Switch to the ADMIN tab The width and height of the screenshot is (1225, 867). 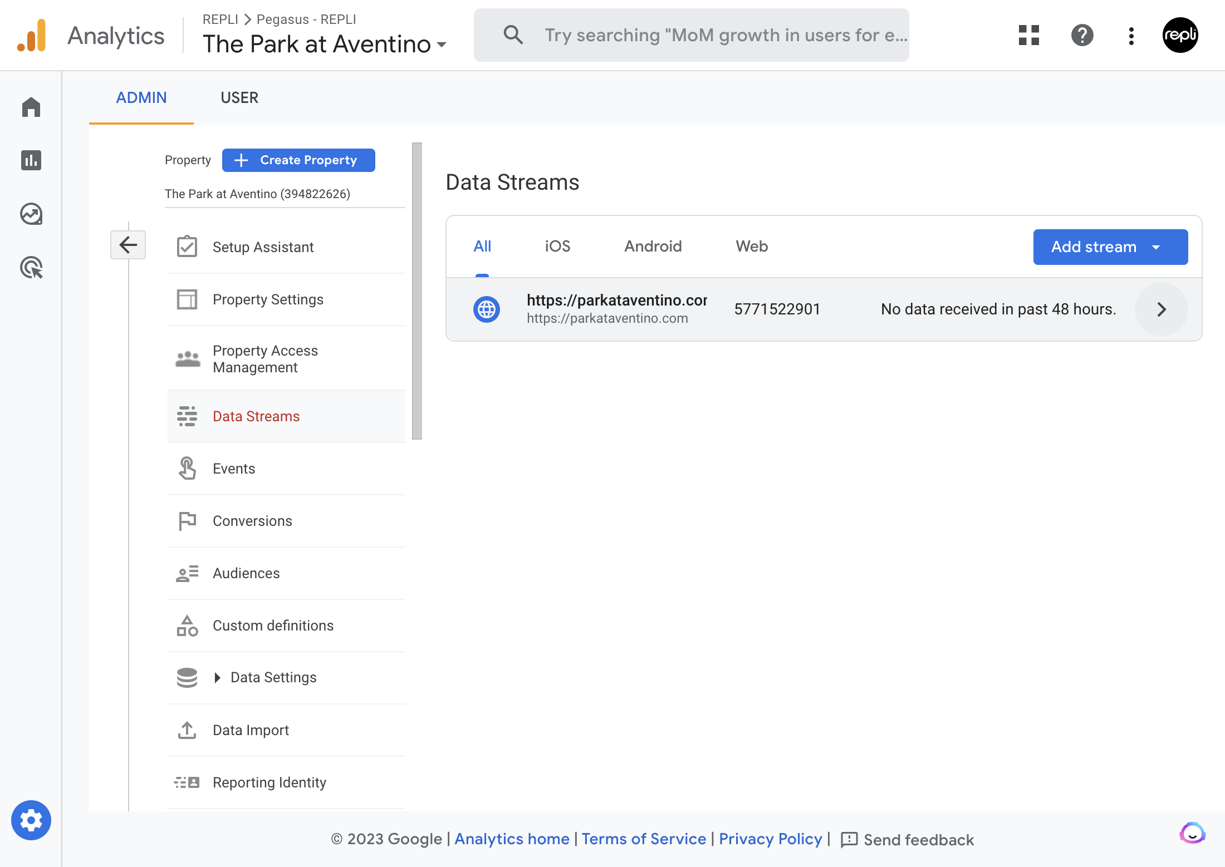click(x=141, y=98)
